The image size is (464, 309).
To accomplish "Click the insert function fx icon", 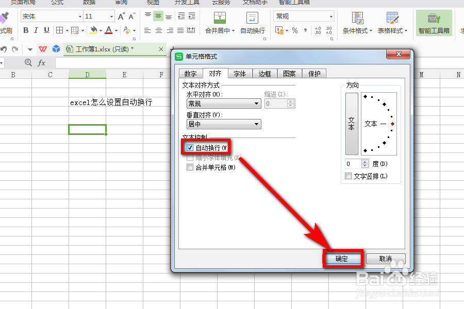I will [x=41, y=63].
